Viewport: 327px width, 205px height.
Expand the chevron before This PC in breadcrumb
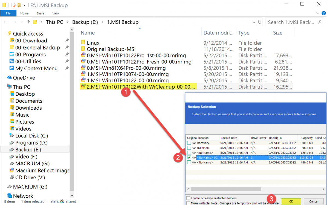pos(42,22)
